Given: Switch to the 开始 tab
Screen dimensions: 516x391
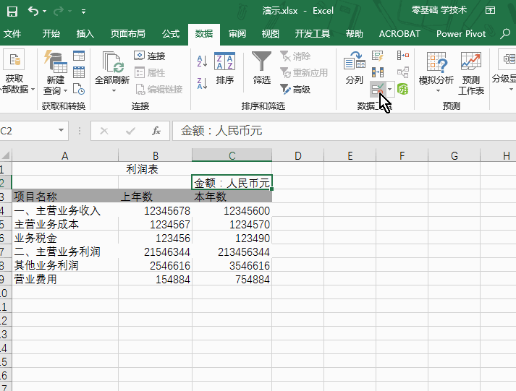Looking at the screenshot, I should click(51, 33).
